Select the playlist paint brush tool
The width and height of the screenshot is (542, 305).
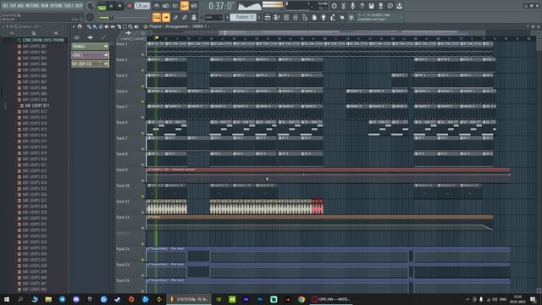coord(95,26)
